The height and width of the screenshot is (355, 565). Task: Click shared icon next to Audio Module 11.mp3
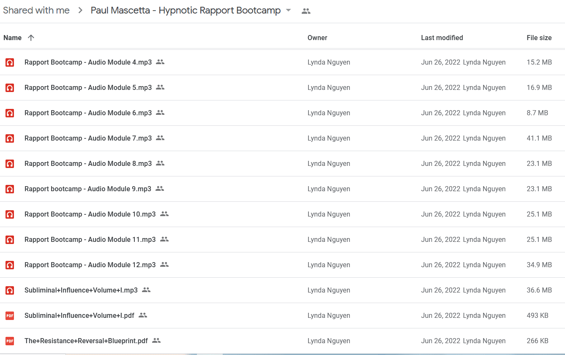(164, 239)
